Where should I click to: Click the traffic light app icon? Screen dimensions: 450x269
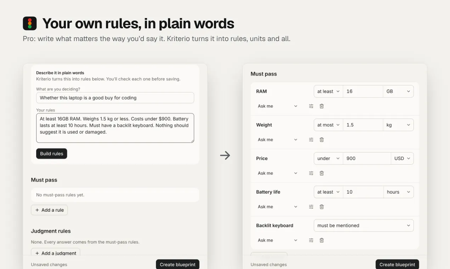30,23
